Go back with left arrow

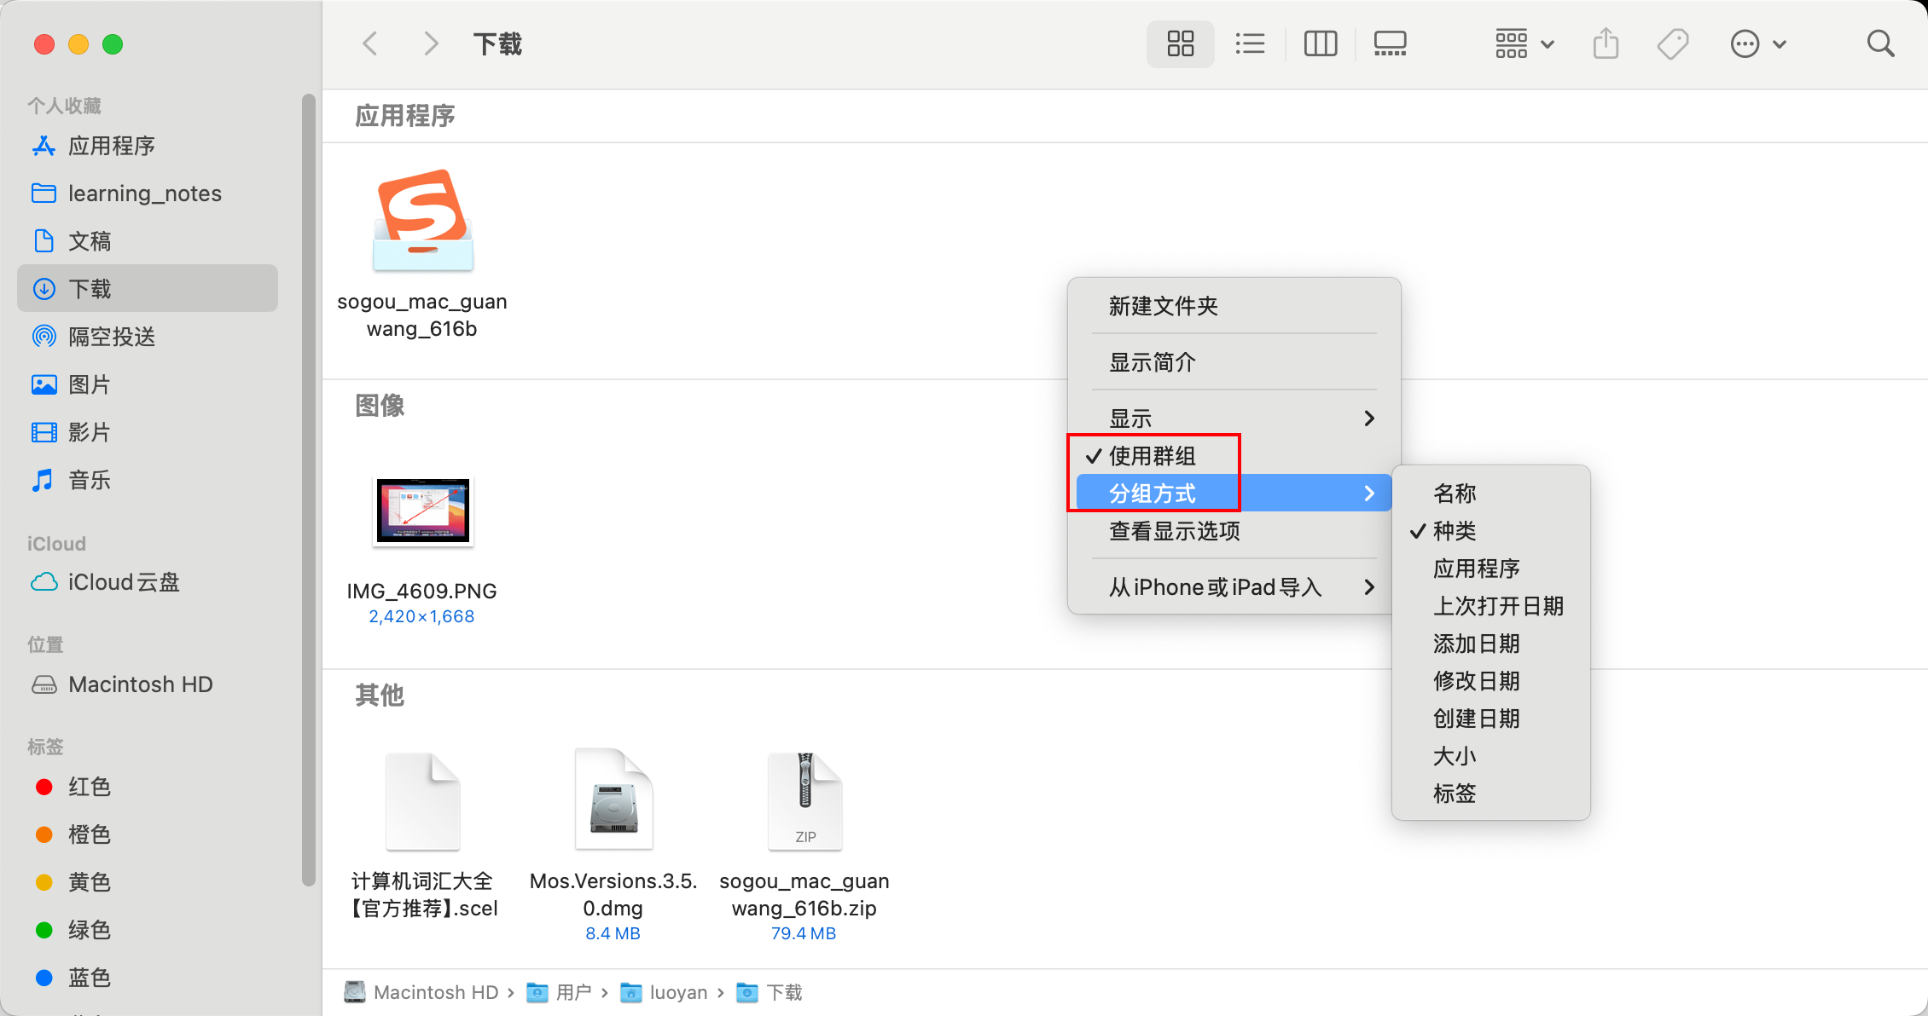click(370, 43)
